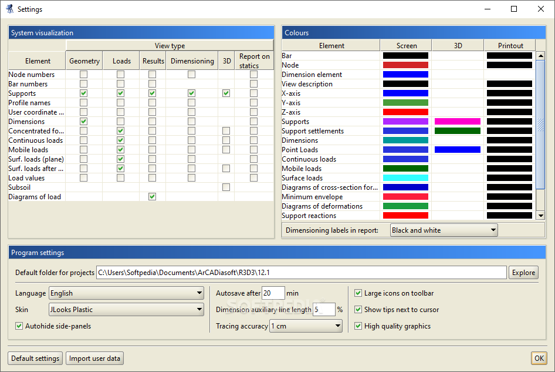The width and height of the screenshot is (555, 372).
Task: Click the Autosave after minutes field
Action: pyautogui.click(x=273, y=293)
